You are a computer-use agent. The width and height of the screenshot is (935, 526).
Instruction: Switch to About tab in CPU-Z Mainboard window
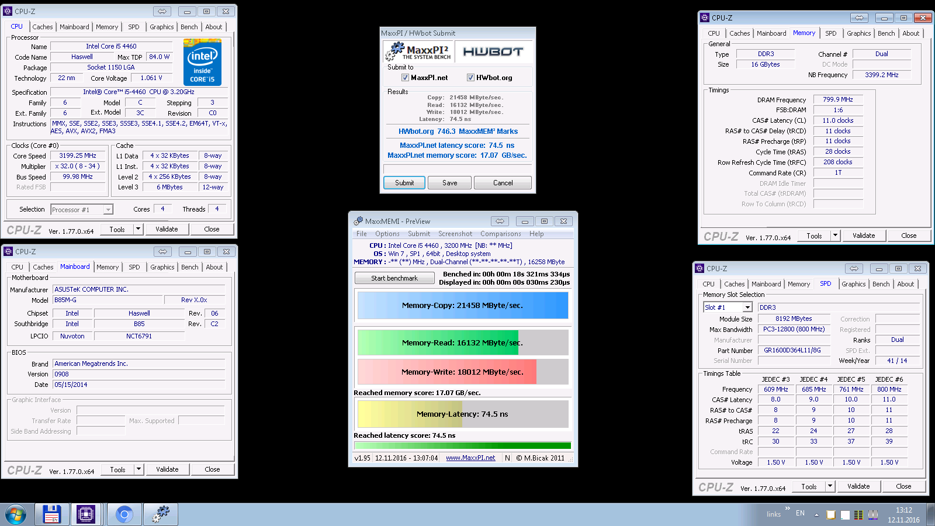(214, 267)
